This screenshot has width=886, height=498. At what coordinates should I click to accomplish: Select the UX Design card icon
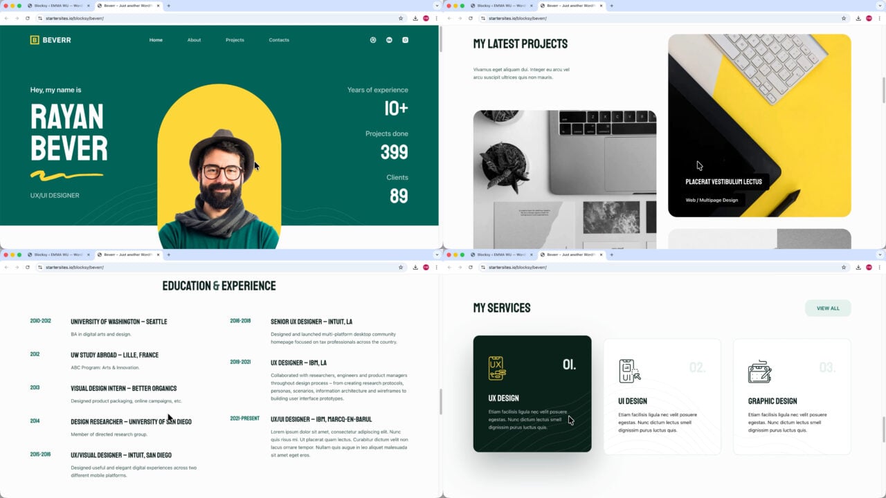pos(496,368)
